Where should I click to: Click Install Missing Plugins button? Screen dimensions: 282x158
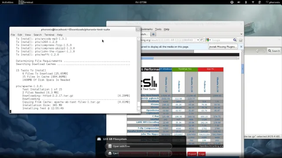pos(223,47)
